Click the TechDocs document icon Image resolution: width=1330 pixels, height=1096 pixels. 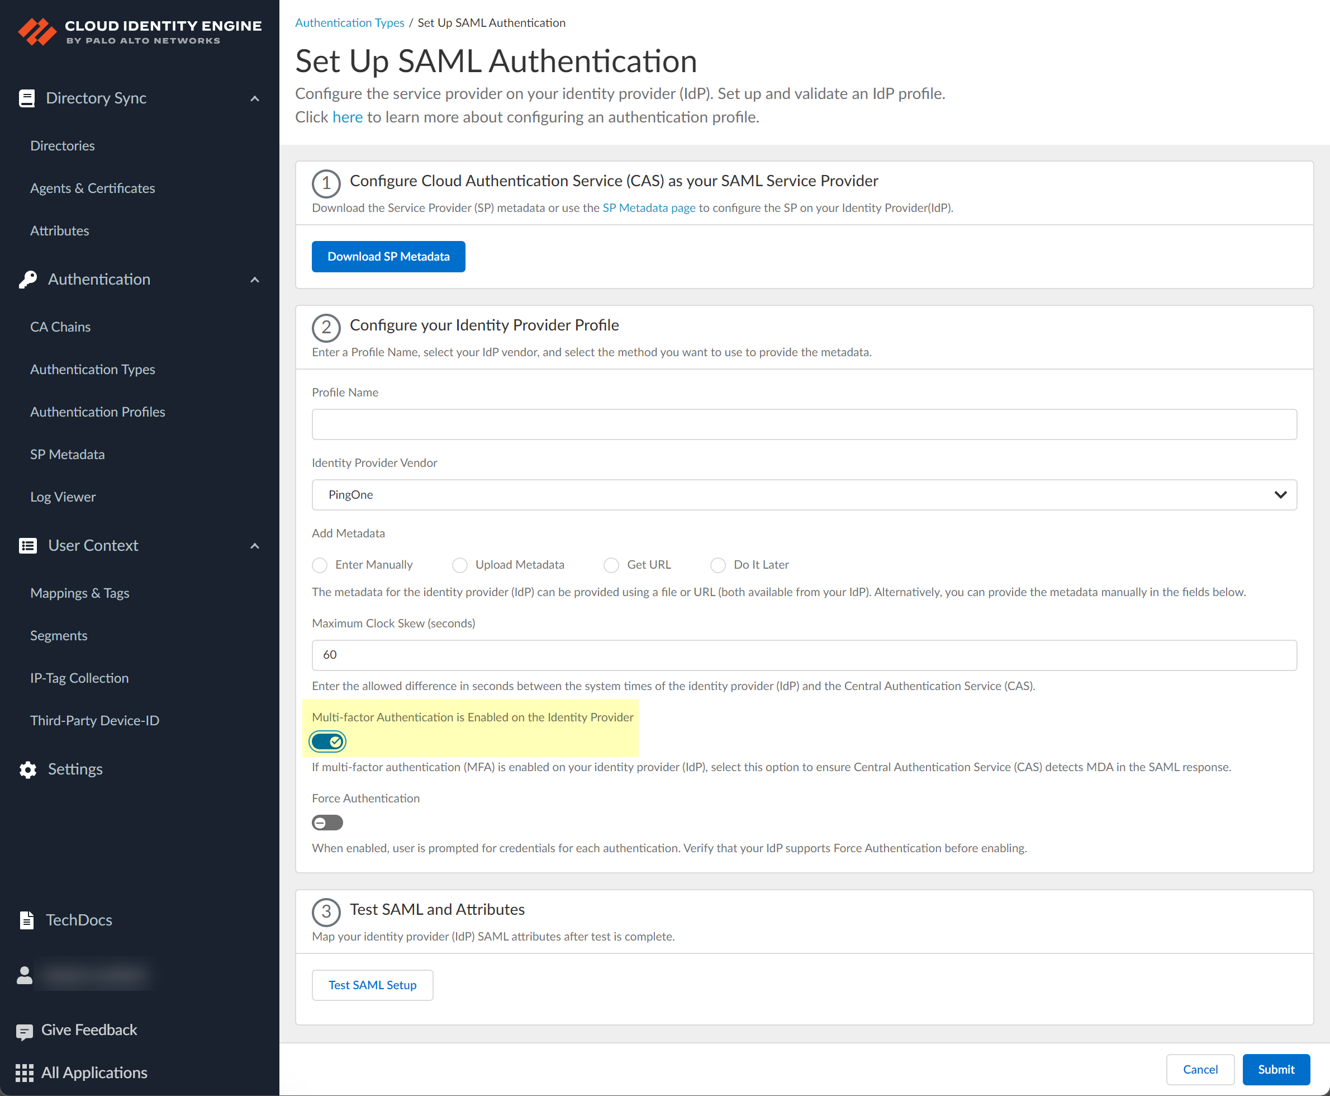click(26, 920)
